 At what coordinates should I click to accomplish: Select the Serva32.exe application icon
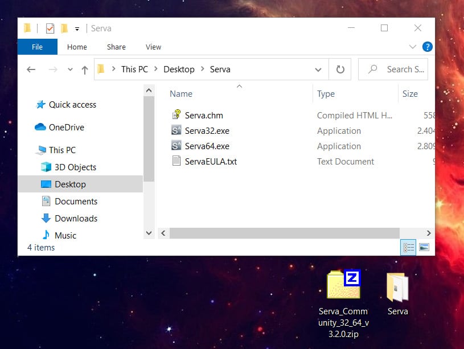click(x=176, y=130)
